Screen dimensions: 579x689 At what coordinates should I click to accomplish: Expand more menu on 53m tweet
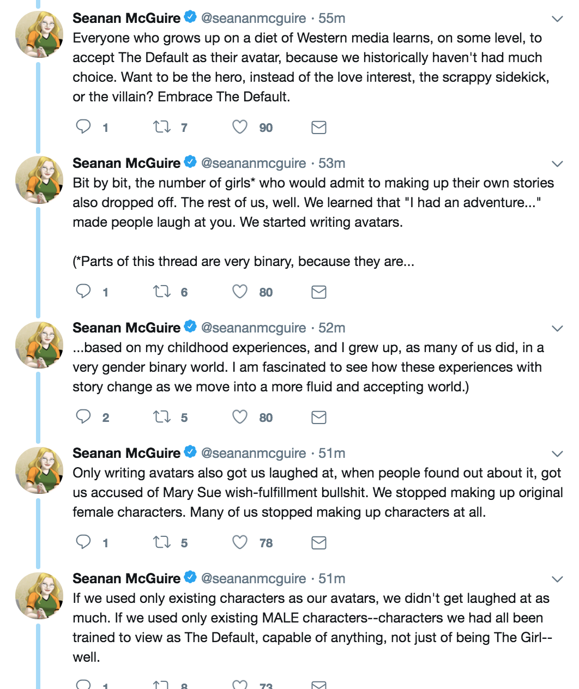coord(557,164)
